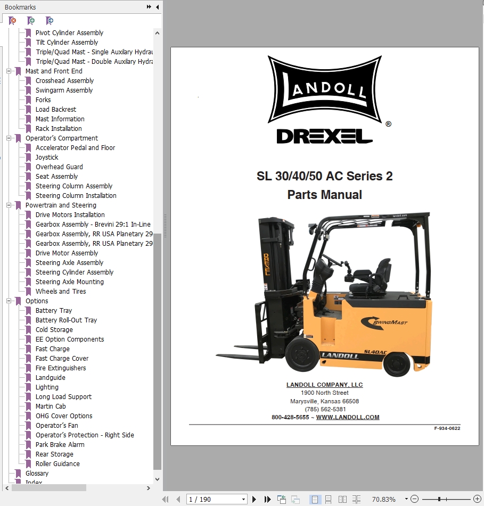The width and height of the screenshot is (484, 506).
Task: Click the zoom in plus button
Action: coord(477,499)
